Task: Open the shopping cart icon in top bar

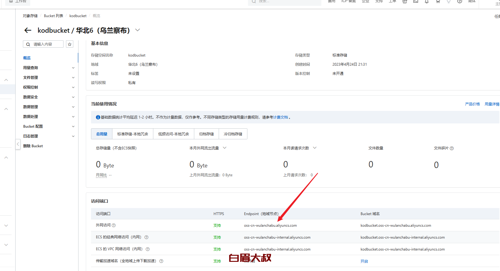Action: pos(438,1)
